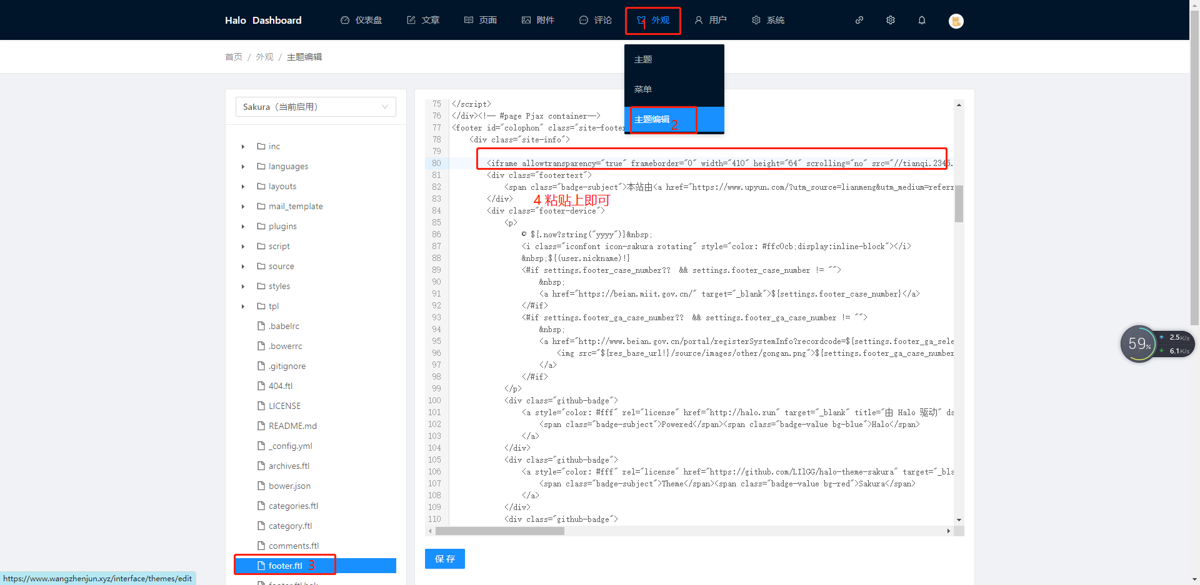Click the editor horizontal scrollbar thumb
This screenshot has width=1200, height=585.
point(500,531)
